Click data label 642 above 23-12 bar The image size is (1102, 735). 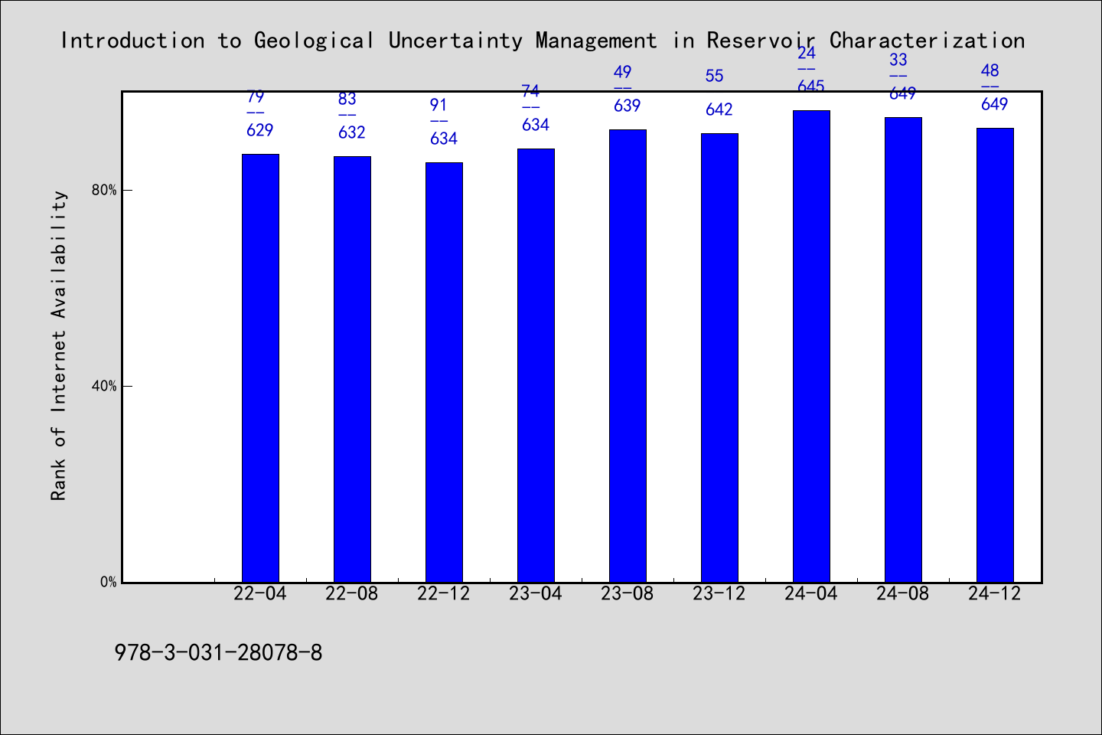(x=719, y=109)
